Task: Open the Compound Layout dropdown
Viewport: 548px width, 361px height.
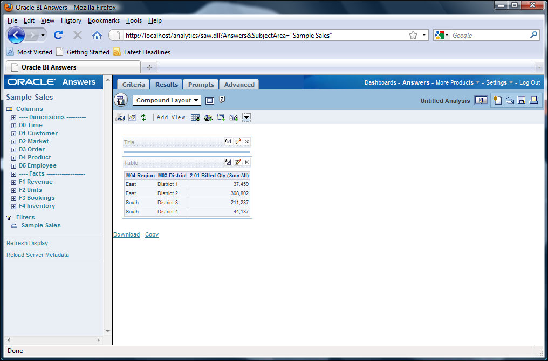Action: click(x=197, y=100)
